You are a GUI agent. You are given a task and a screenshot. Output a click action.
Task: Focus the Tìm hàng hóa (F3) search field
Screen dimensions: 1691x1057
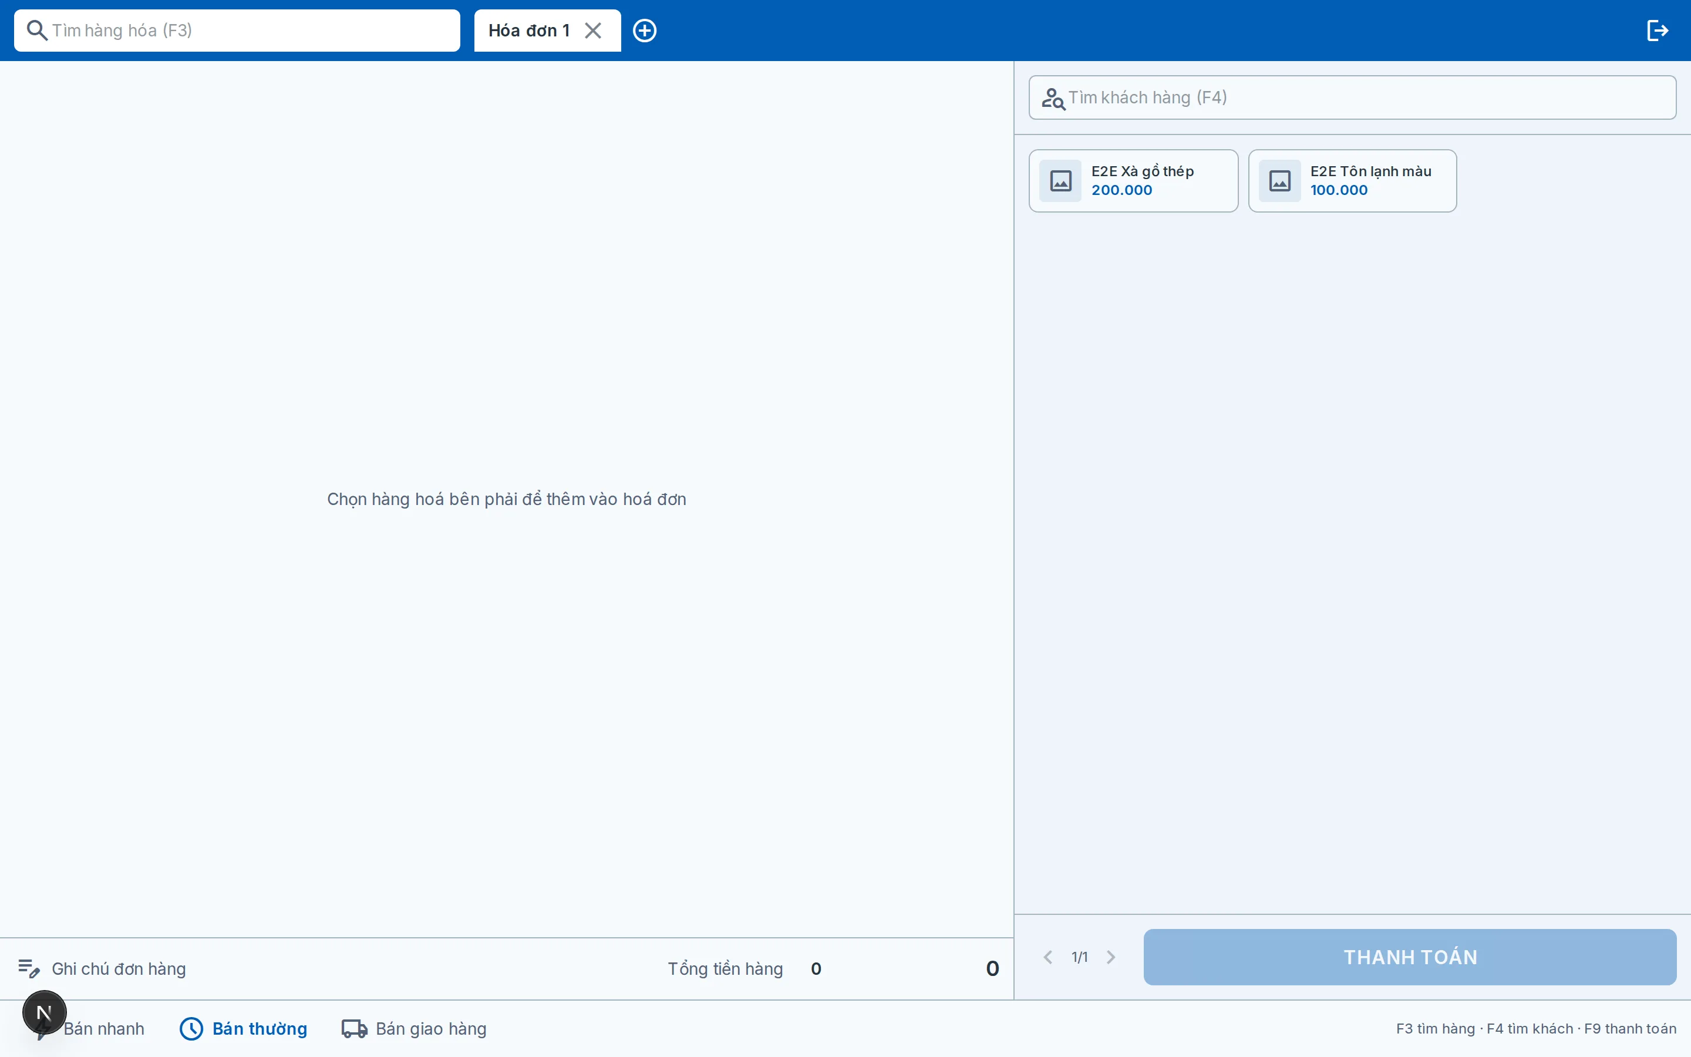(x=237, y=31)
